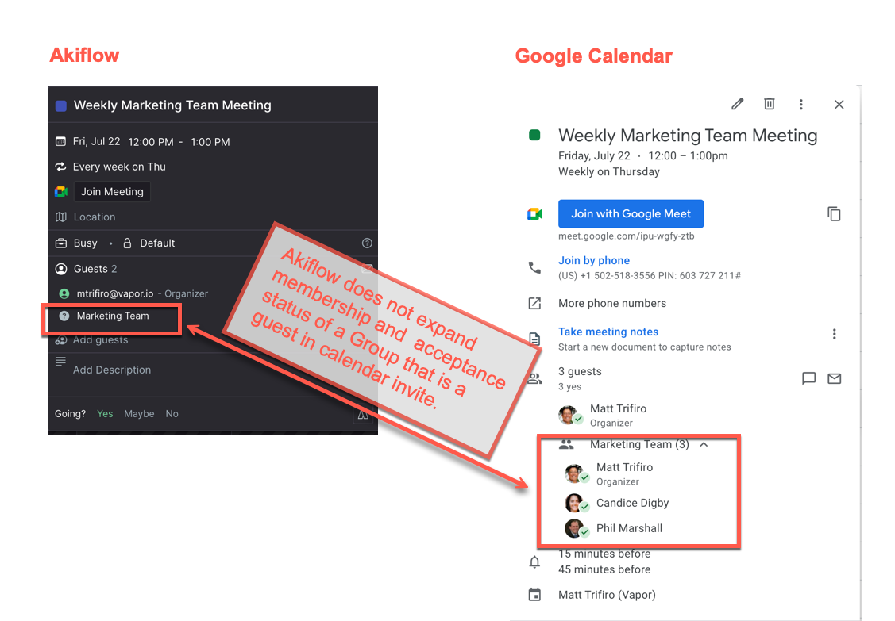
Task: Select Yes for Going in Akiflow
Action: click(105, 413)
